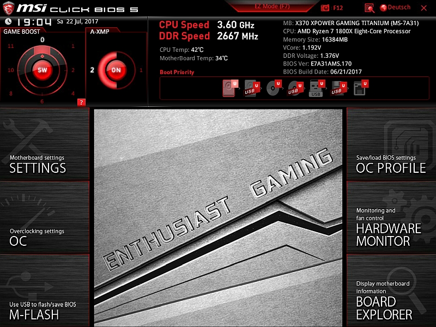Select the last boot device icon in Boot Priority
Screen dimensions: 436x327
[361, 88]
